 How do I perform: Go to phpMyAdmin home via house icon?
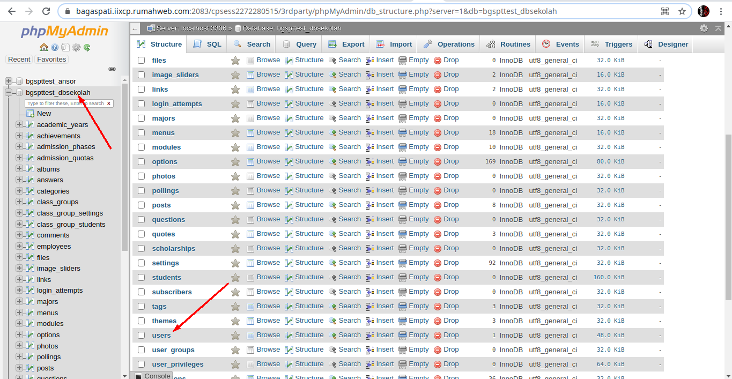coord(44,47)
